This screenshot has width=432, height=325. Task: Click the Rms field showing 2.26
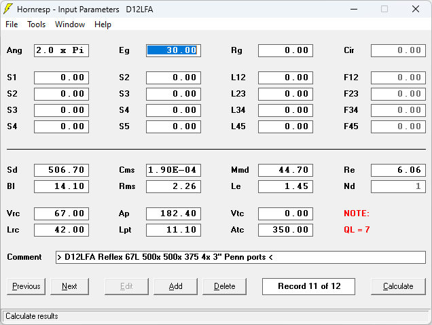coord(174,186)
